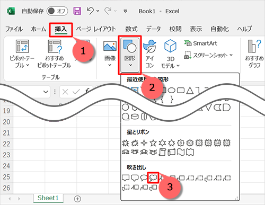265x205 pixels.
Task: Select the 12-point star shape
Action: pyautogui.click(x=199, y=143)
